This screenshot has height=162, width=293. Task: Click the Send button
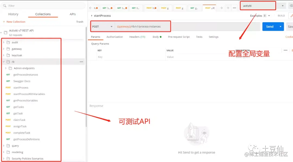(269, 26)
